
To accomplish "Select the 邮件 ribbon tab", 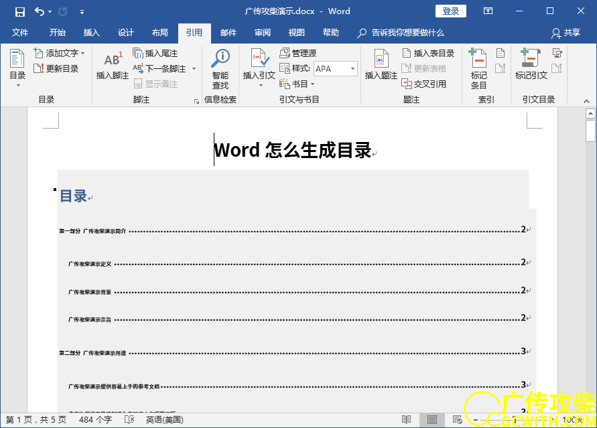I will (x=228, y=33).
